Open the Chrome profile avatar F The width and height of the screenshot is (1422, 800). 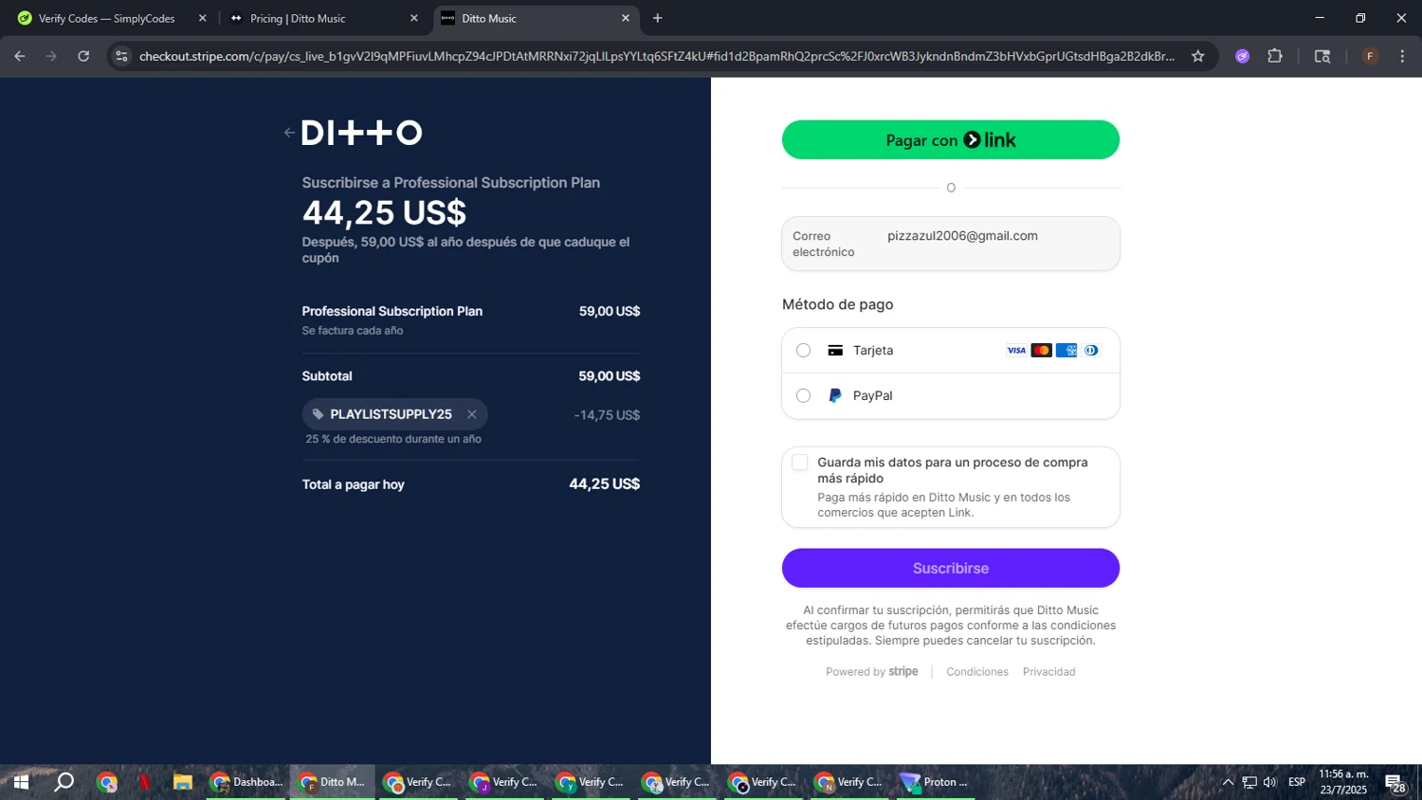pyautogui.click(x=1370, y=56)
